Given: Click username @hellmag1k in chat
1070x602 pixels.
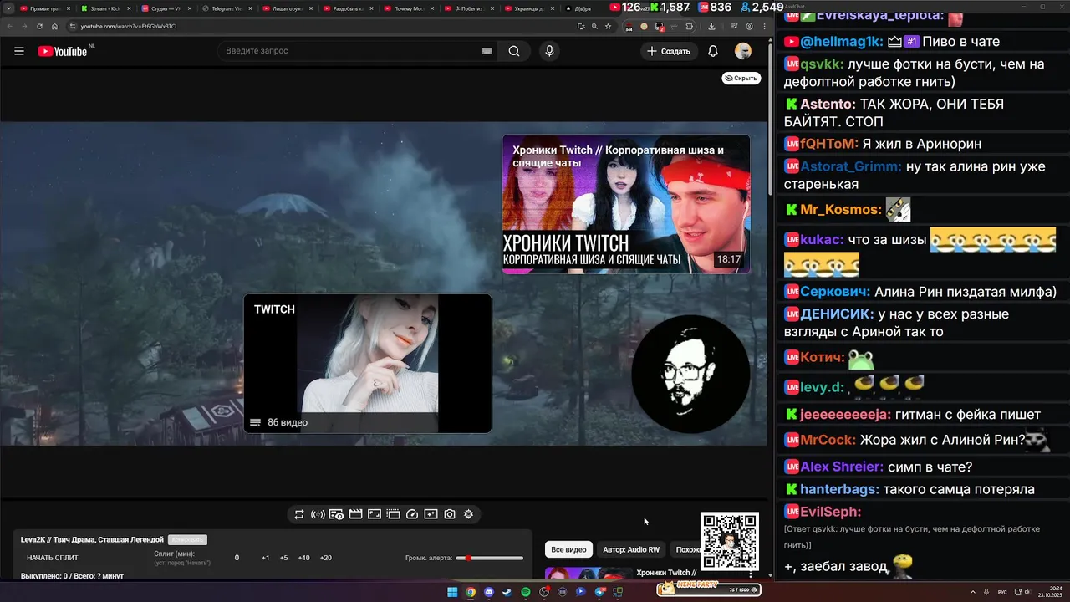Looking at the screenshot, I should 841,42.
